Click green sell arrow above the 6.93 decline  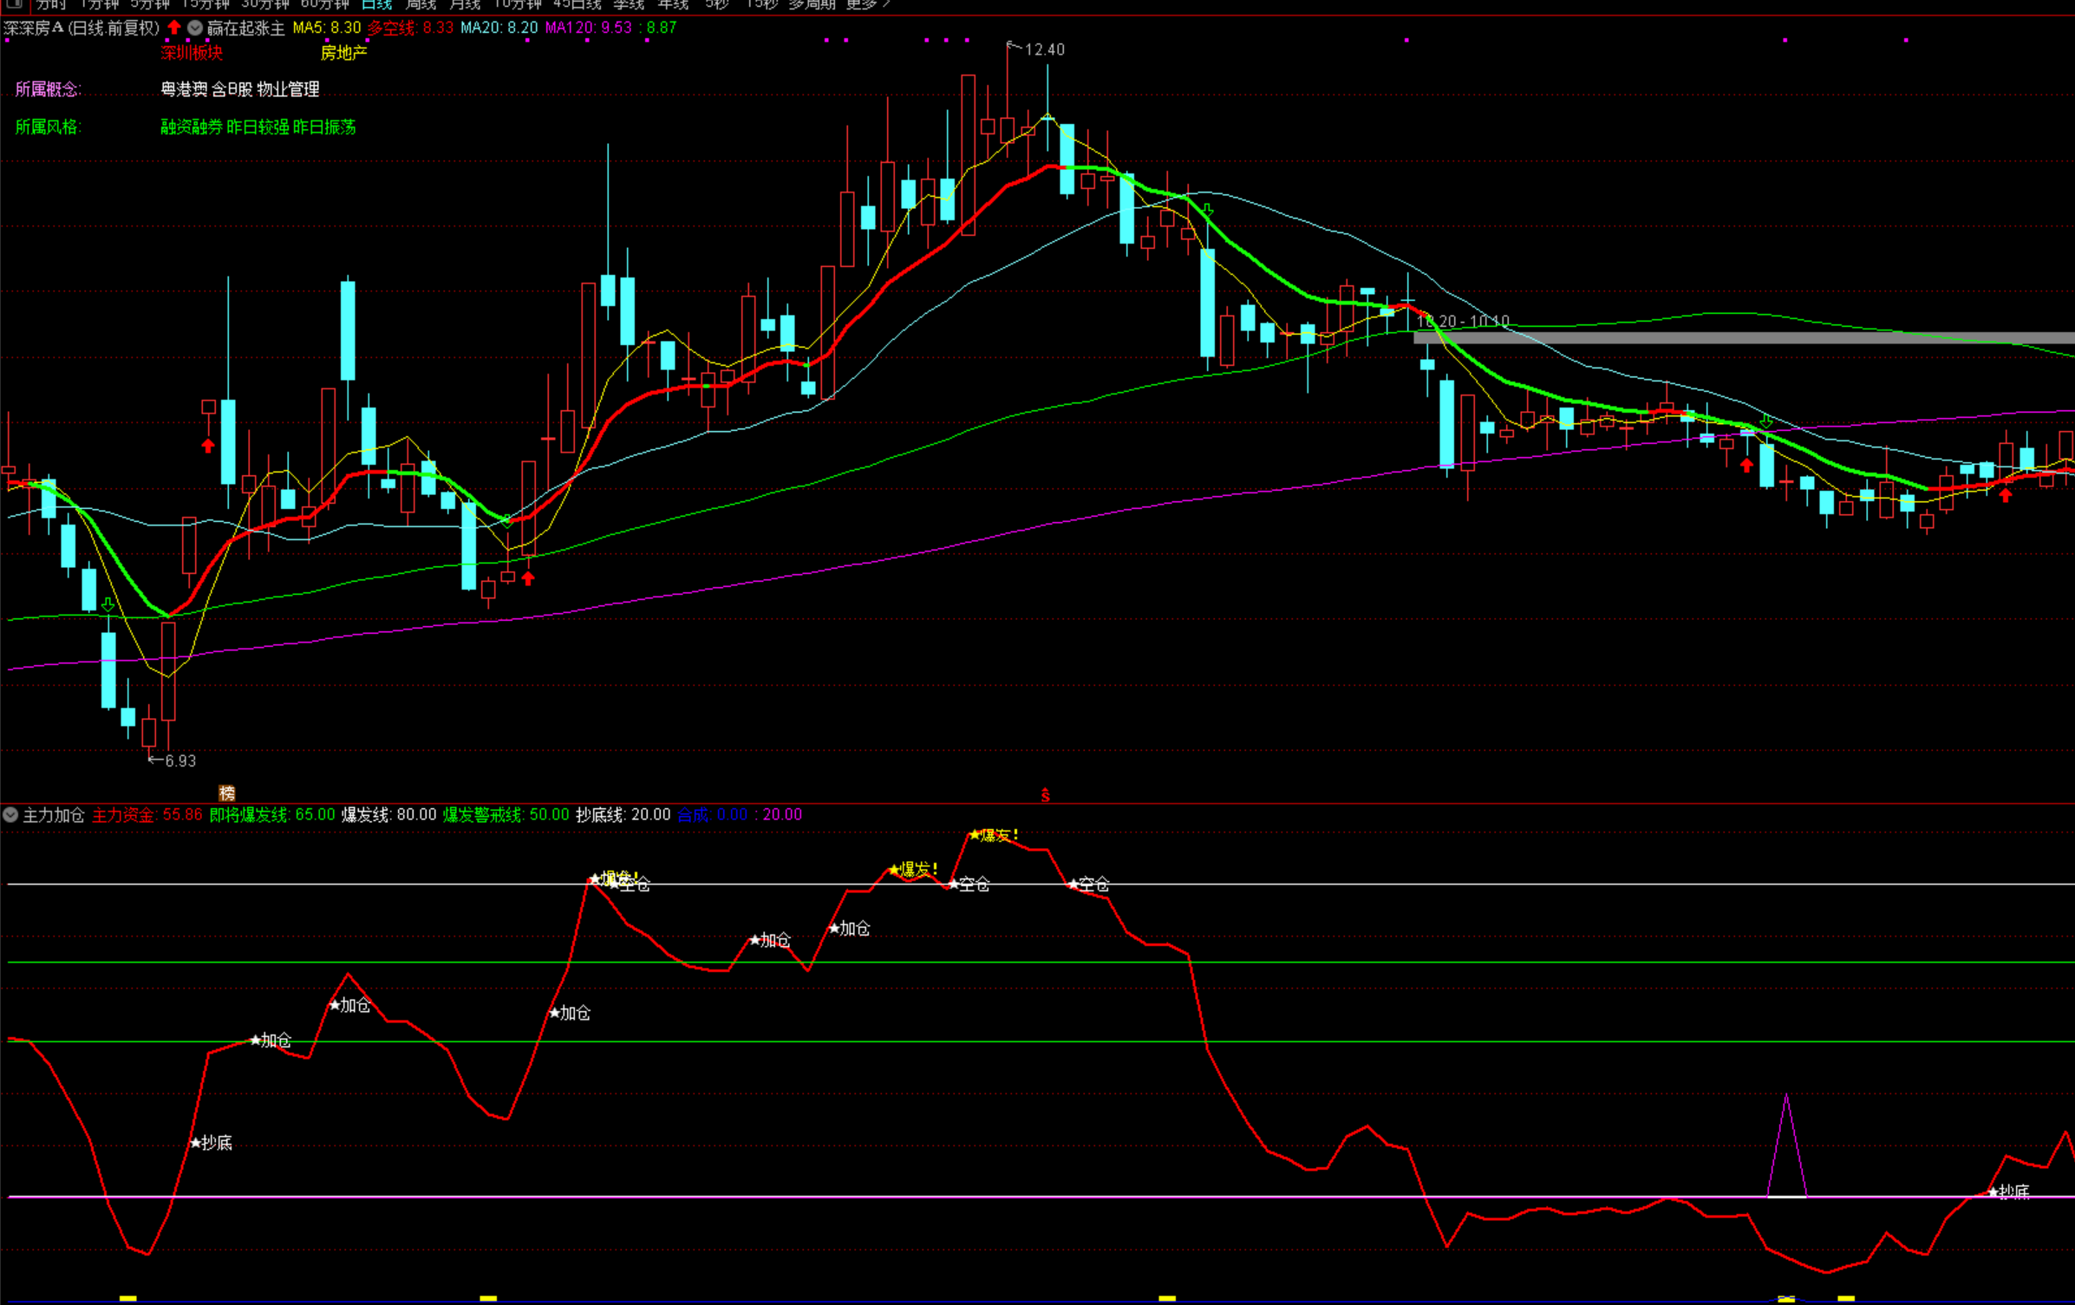pos(108,604)
